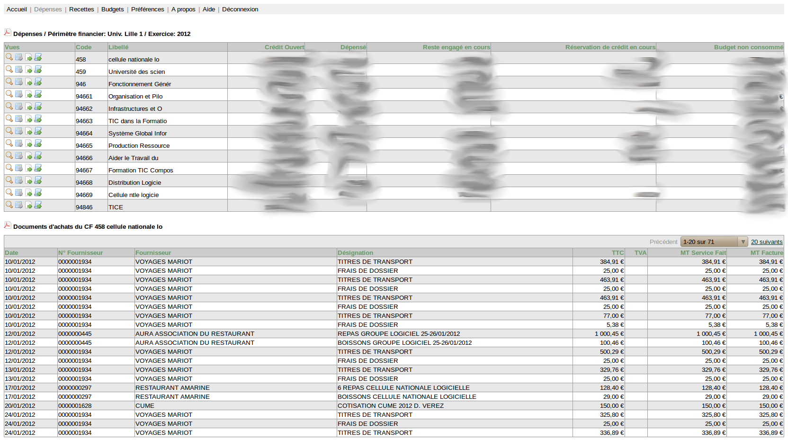Go to next page via 20 suivants
This screenshot has height=441, width=788.
coord(766,242)
